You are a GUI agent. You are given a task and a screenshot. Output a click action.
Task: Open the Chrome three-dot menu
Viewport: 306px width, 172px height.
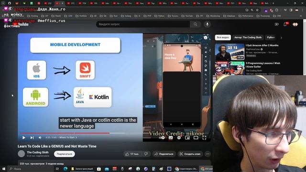pos(302,10)
